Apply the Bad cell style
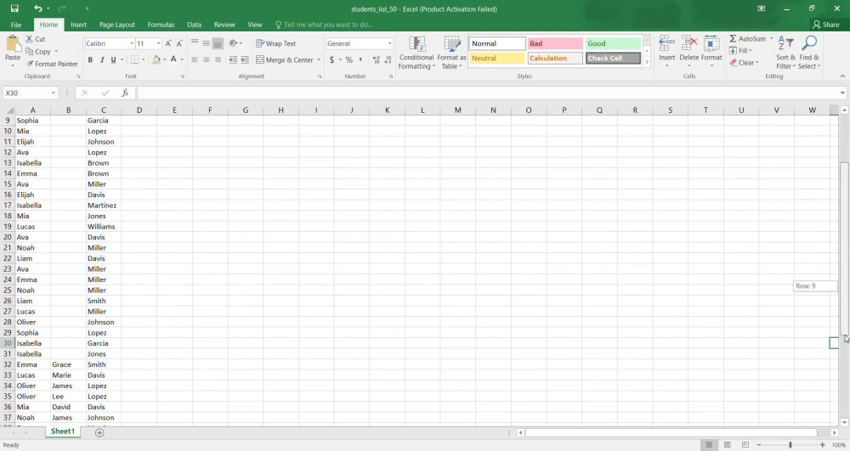 point(555,43)
